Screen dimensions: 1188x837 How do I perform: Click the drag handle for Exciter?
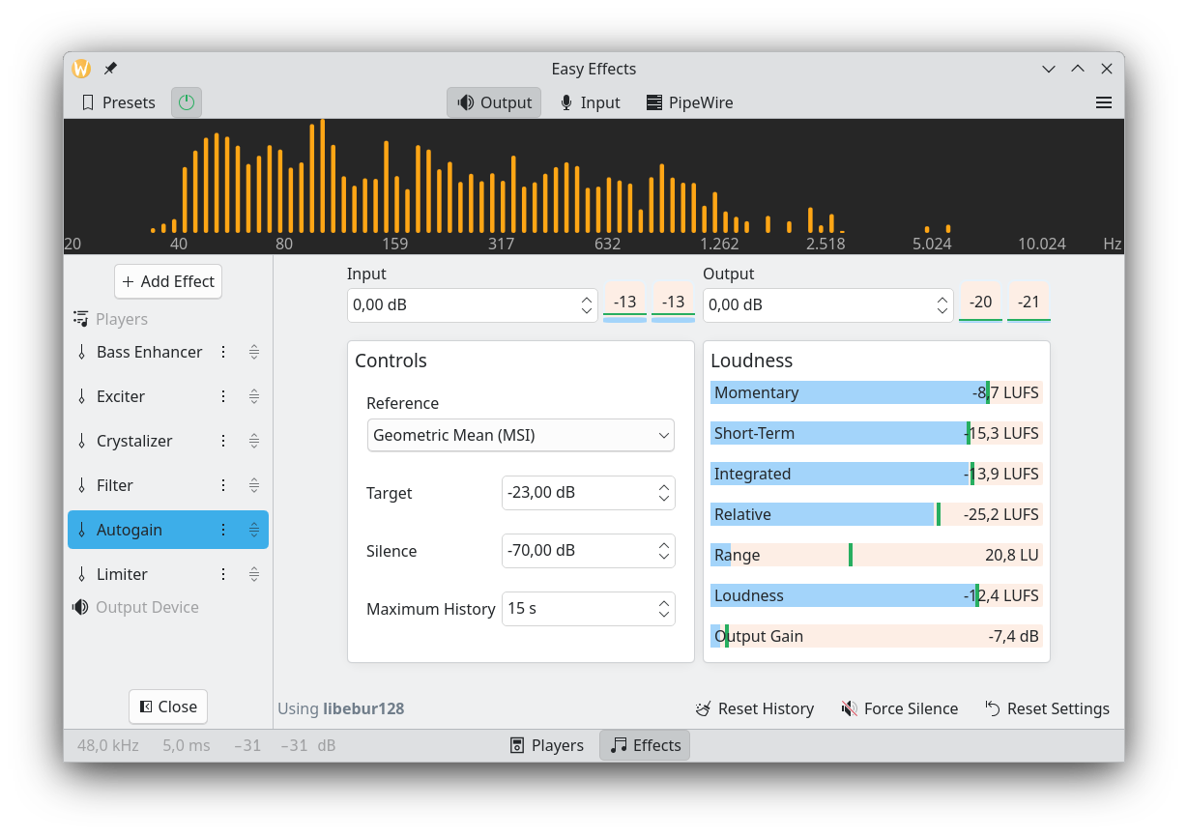pos(253,397)
